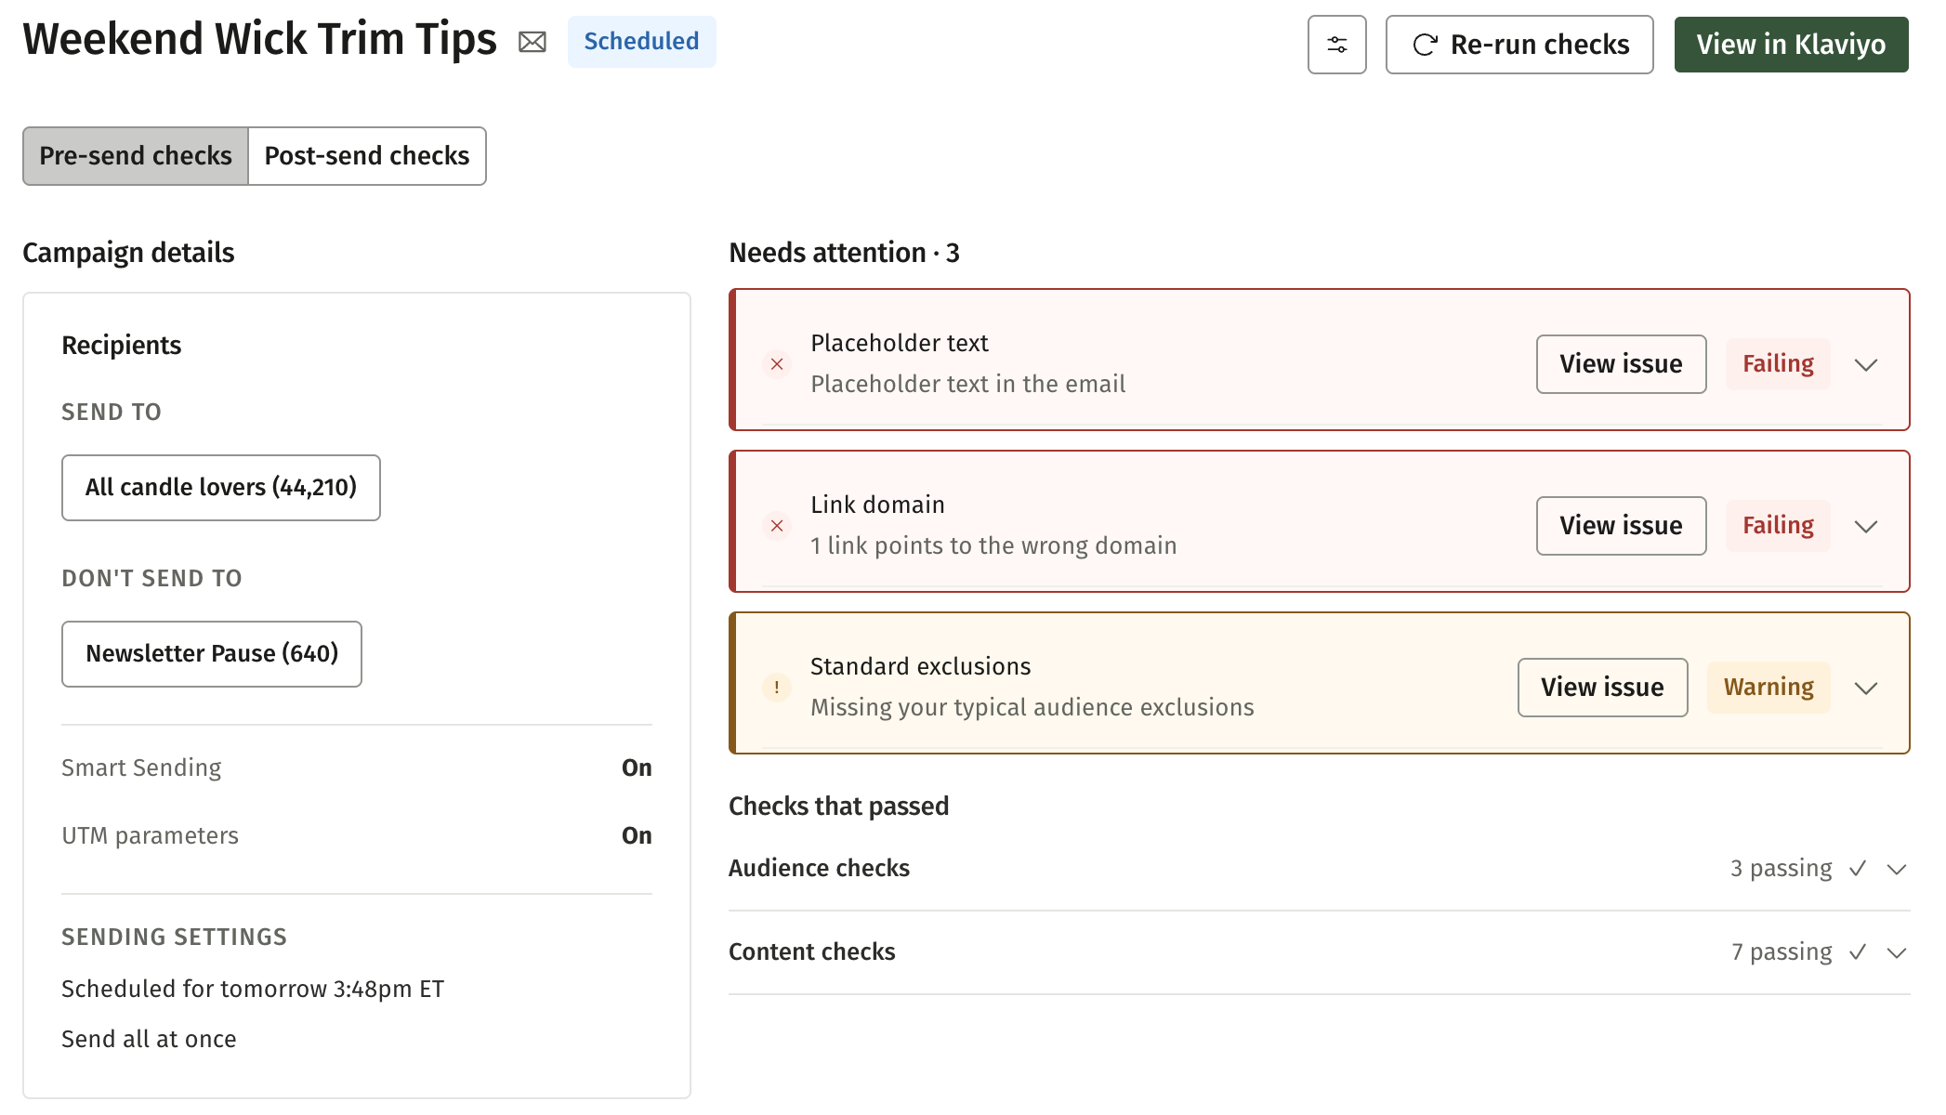
Task: View issue for Link domain
Action: (1621, 526)
